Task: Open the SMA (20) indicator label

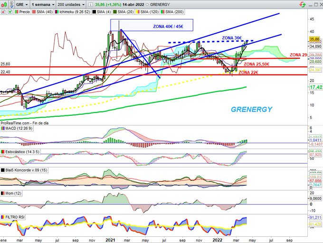Action: (123, 12)
